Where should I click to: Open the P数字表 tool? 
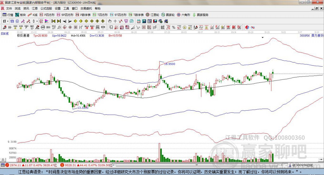point(83,15)
